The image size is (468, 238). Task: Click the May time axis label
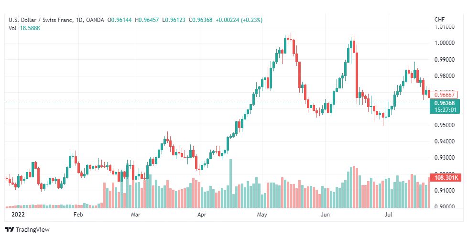click(262, 215)
